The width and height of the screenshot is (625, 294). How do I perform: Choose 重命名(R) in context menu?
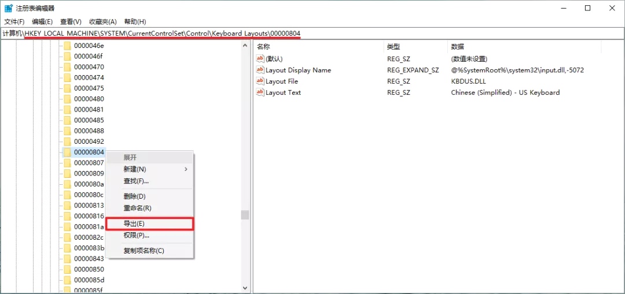(x=149, y=208)
